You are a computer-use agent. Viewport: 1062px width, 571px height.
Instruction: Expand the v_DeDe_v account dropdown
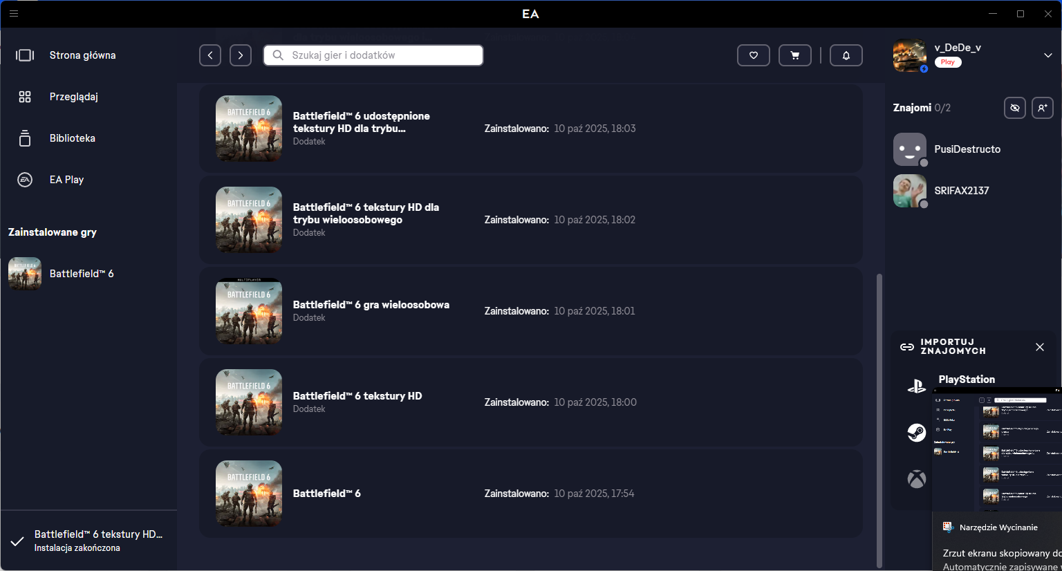point(1047,55)
